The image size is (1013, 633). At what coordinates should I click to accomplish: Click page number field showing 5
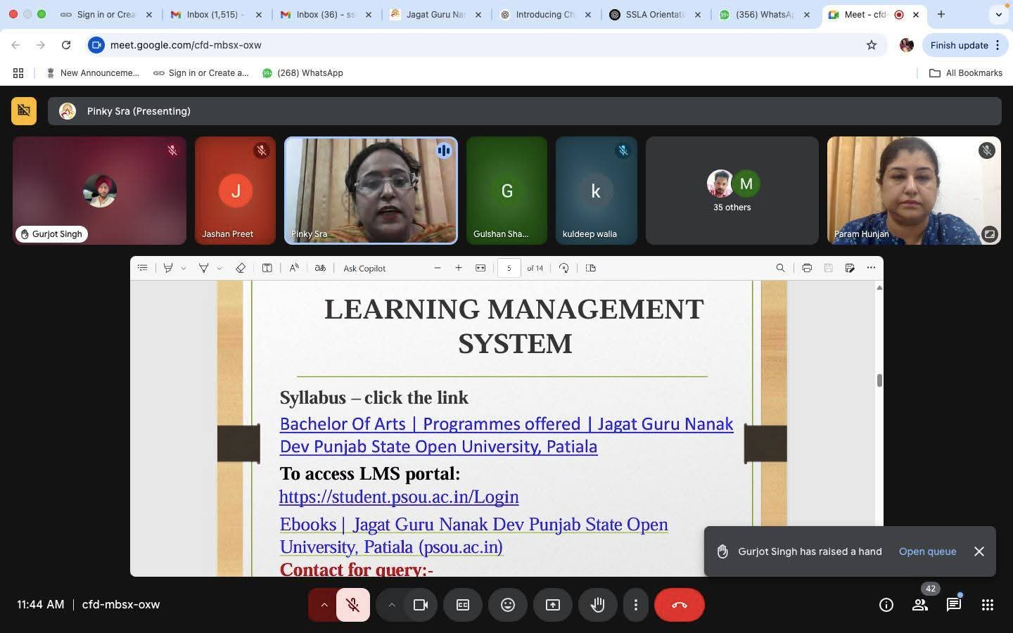pos(509,268)
